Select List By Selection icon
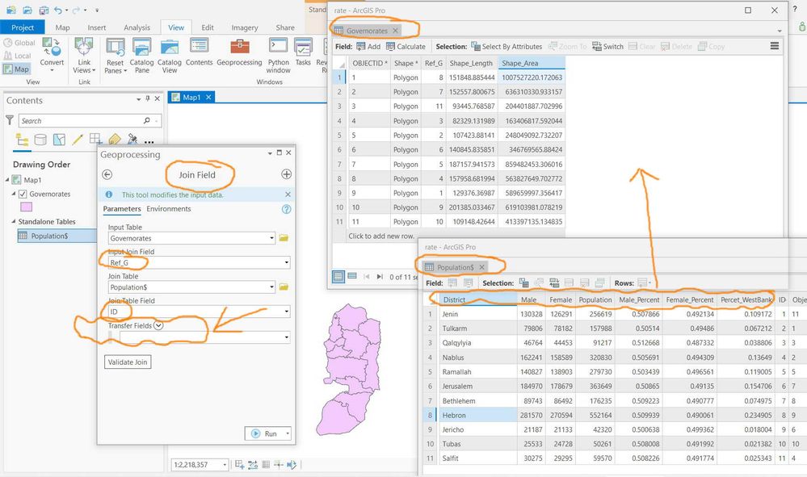This screenshot has height=477, width=807. [x=59, y=140]
